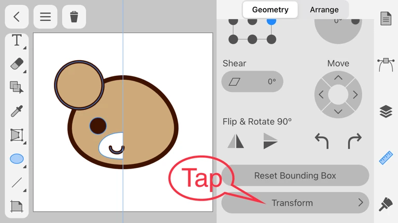Screen dimensions: 398x223
Task: Open the paintbrush style panel
Action: coord(386,204)
